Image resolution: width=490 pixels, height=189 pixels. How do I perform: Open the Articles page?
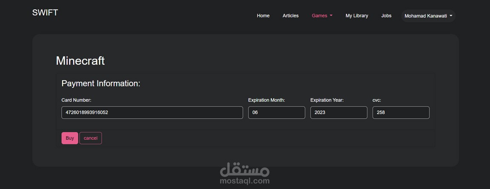[291, 16]
